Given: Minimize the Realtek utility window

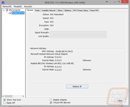Looking at the screenshot, I should pyautogui.click(x=115, y=2).
